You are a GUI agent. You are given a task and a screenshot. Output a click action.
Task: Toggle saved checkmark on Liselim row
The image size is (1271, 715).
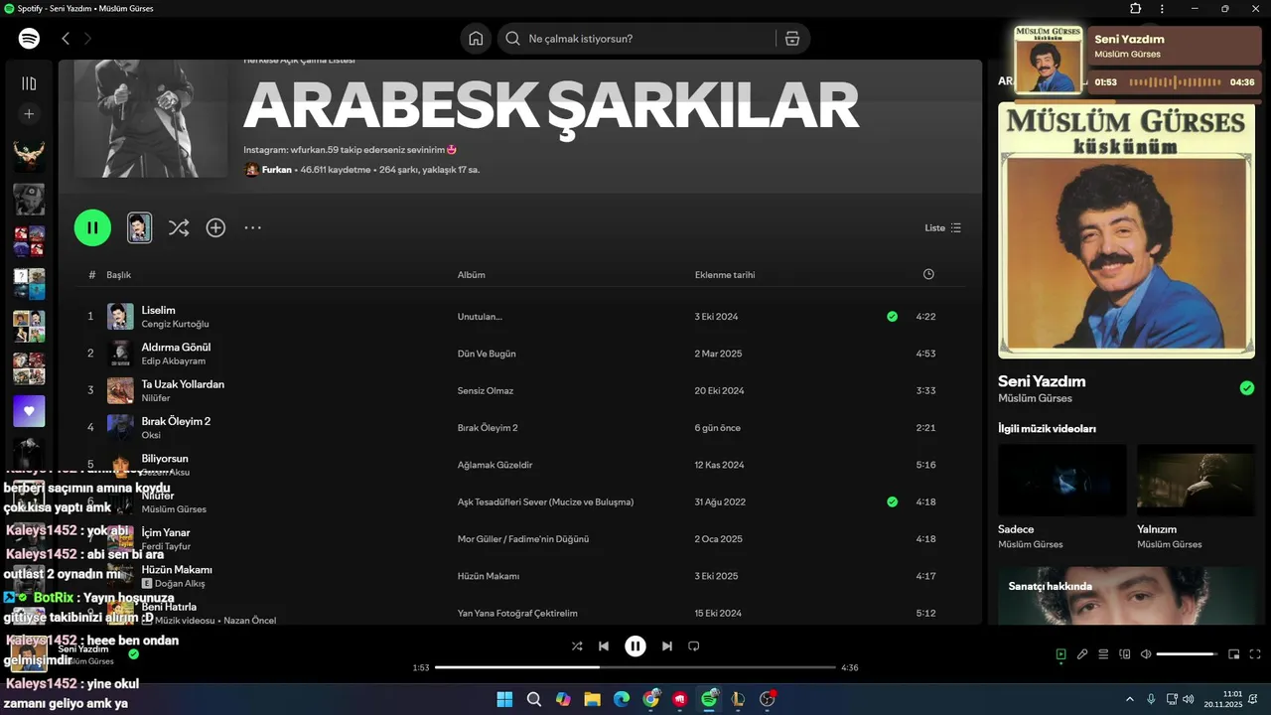892,317
